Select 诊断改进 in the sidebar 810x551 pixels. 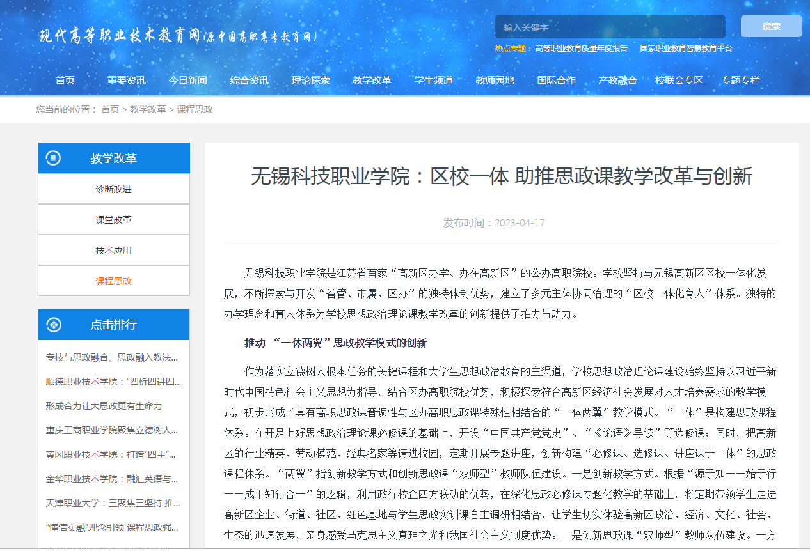pos(114,189)
